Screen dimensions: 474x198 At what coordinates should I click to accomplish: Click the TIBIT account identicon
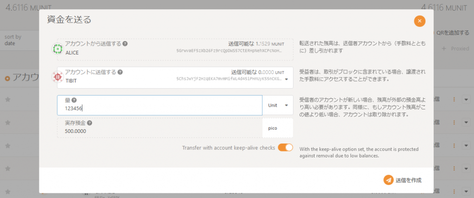pos(58,77)
